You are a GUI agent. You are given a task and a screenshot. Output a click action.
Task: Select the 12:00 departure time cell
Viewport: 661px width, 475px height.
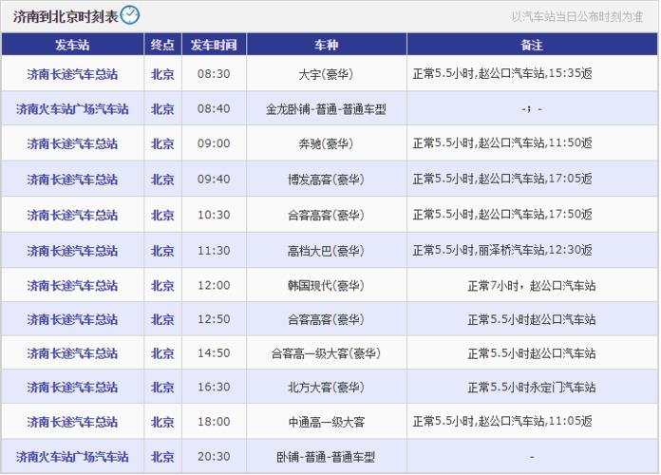[x=214, y=285]
